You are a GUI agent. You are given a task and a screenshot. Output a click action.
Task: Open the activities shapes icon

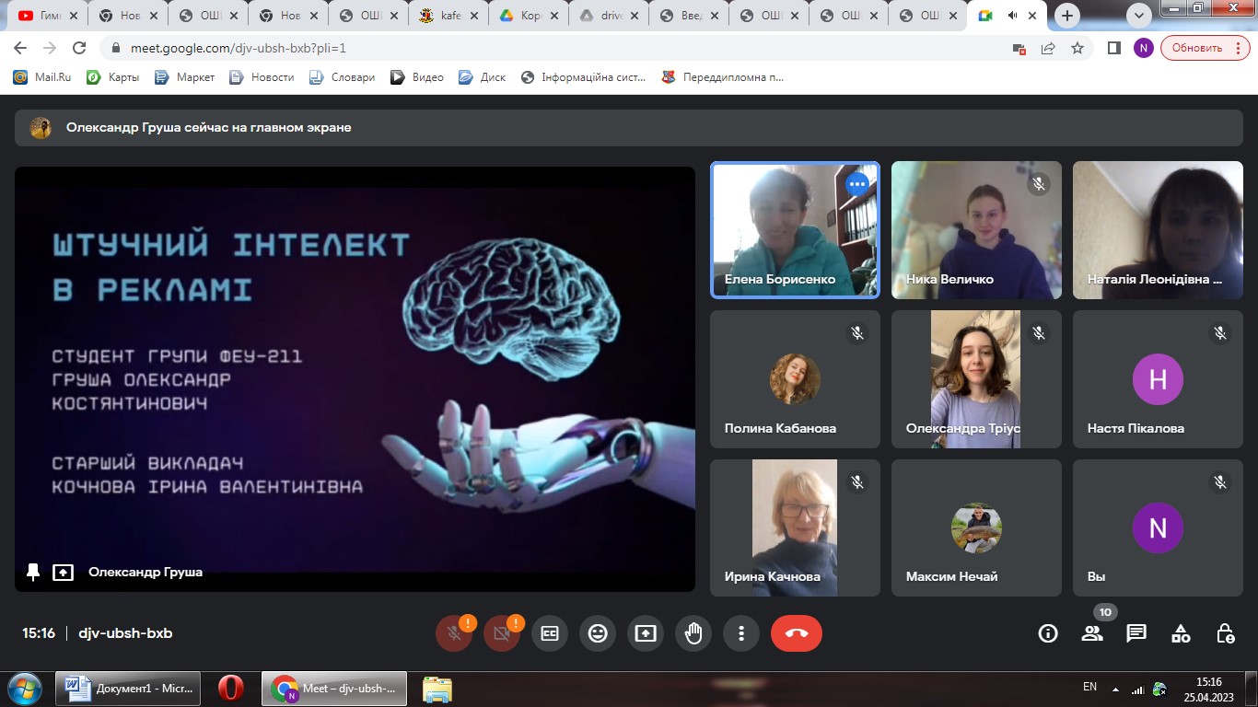click(x=1181, y=633)
